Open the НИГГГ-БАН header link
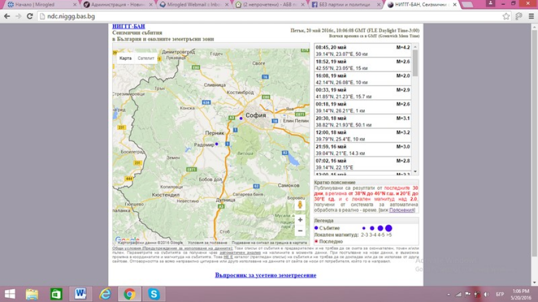The width and height of the screenshot is (538, 302). pos(128,27)
